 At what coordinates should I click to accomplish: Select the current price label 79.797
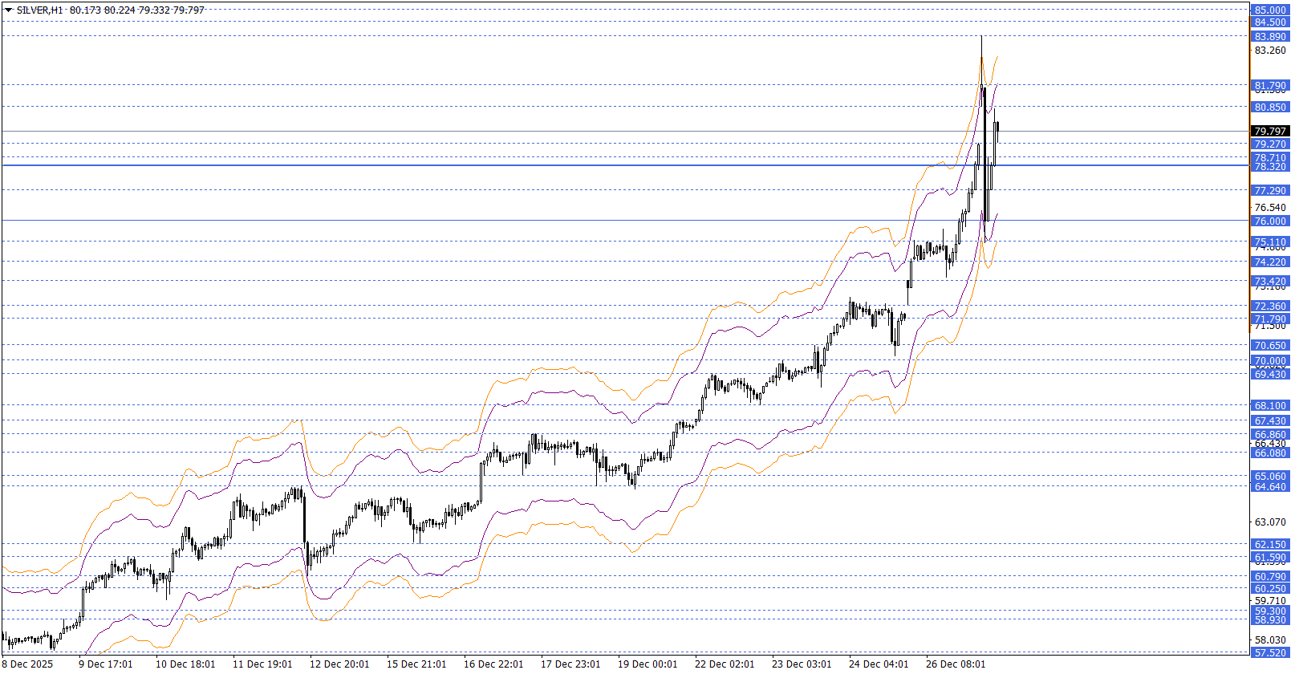coord(1269,131)
